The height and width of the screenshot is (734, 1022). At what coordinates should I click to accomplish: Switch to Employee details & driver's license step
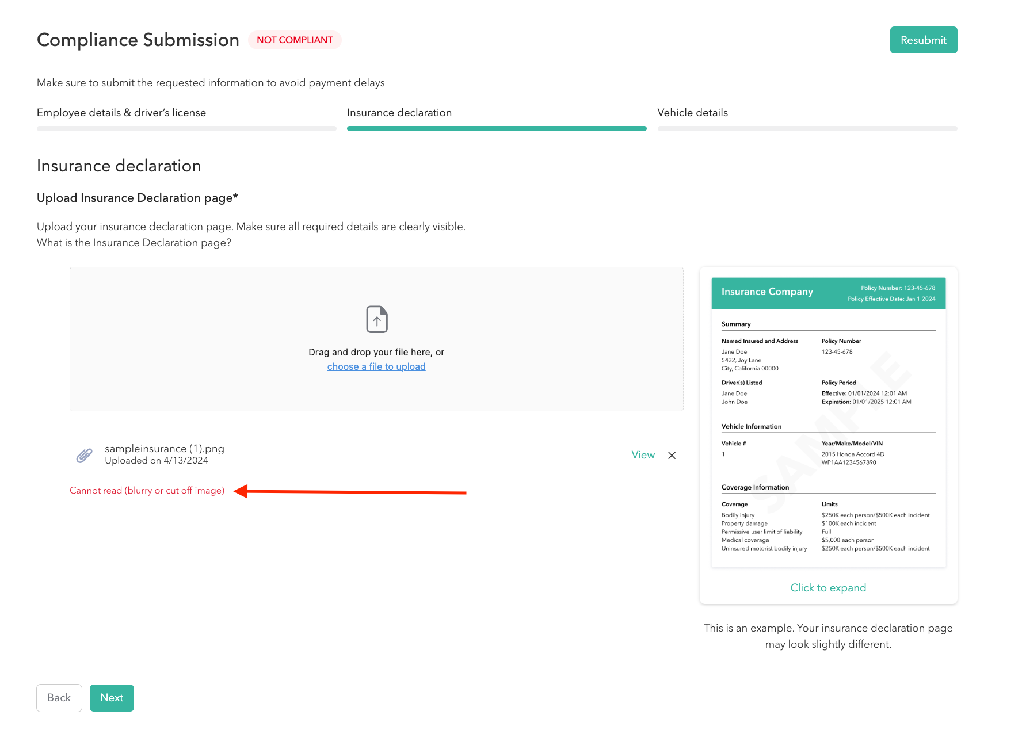pyautogui.click(x=121, y=113)
